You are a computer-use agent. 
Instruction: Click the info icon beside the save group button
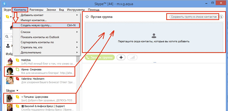(x=221, y=17)
